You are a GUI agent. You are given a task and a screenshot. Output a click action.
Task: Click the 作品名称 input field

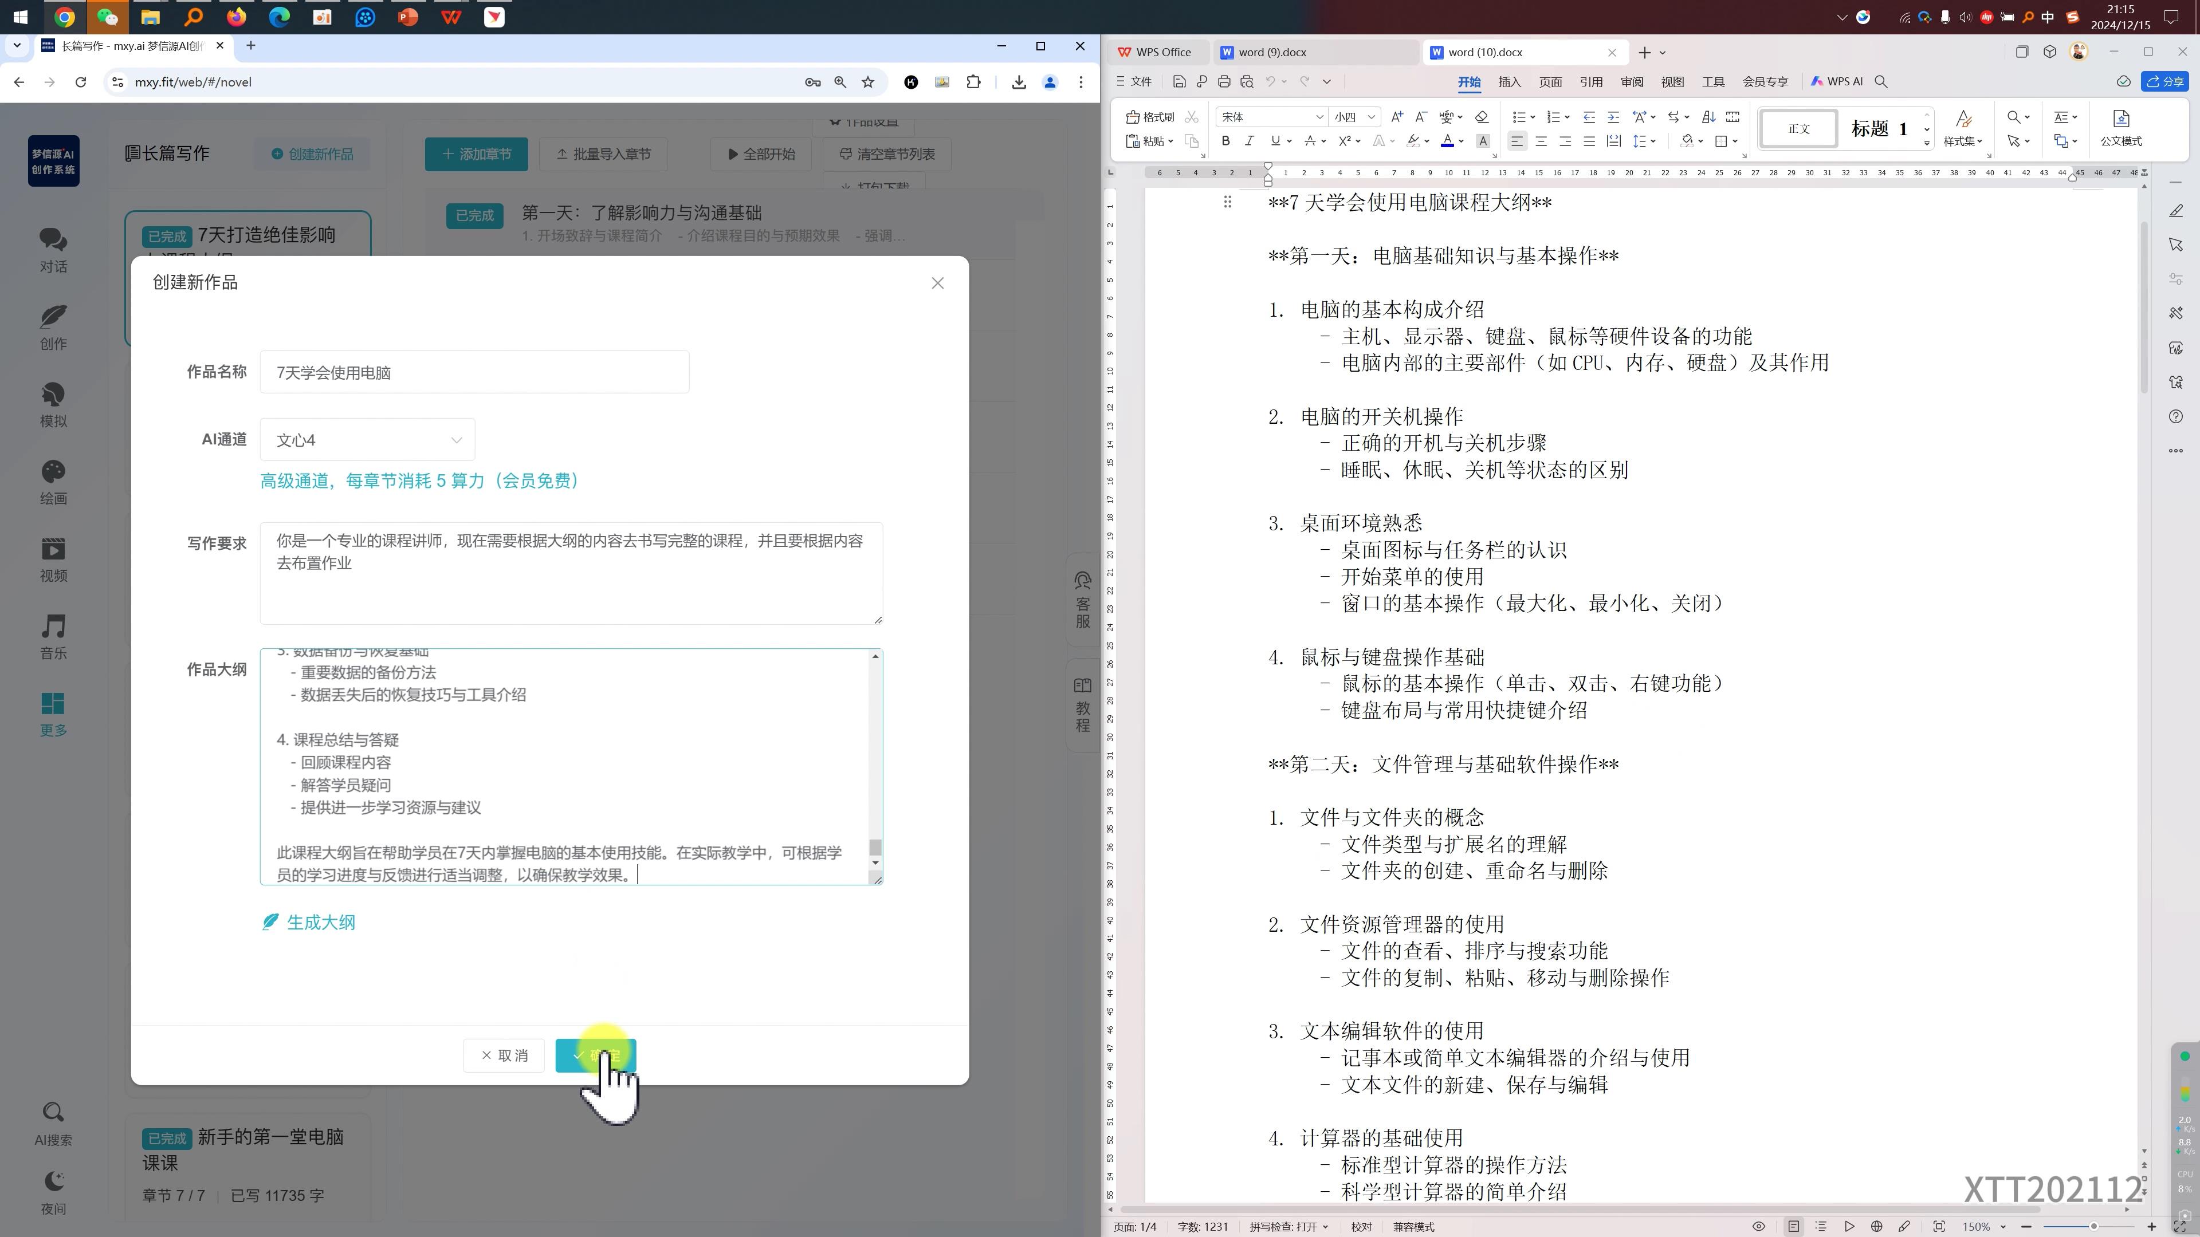point(474,372)
